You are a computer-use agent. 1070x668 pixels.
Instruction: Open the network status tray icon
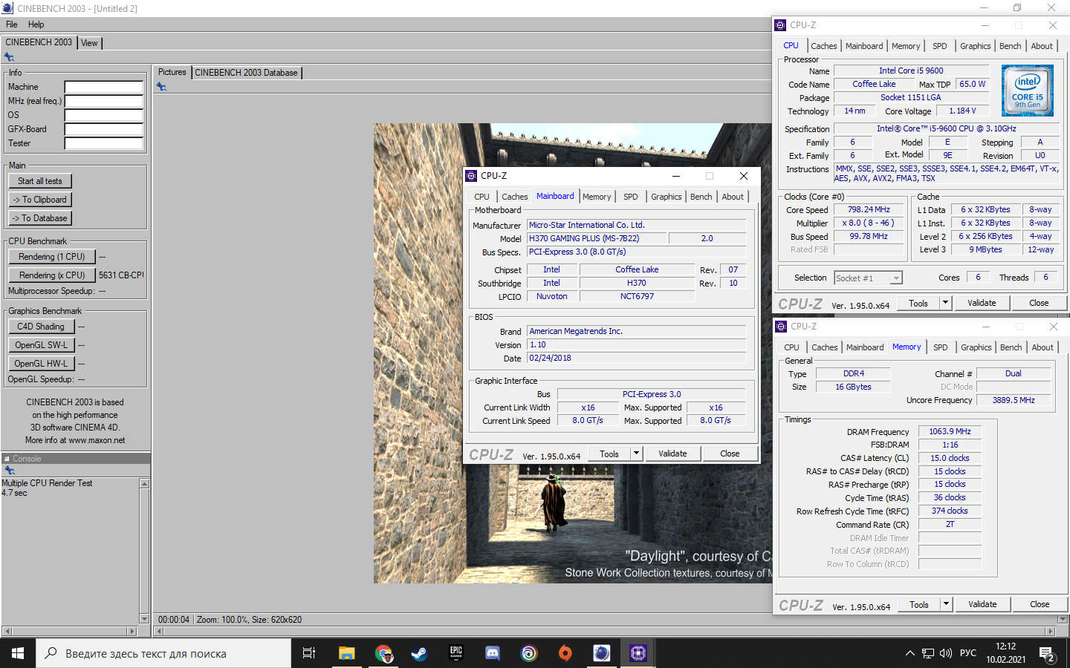[x=928, y=653]
